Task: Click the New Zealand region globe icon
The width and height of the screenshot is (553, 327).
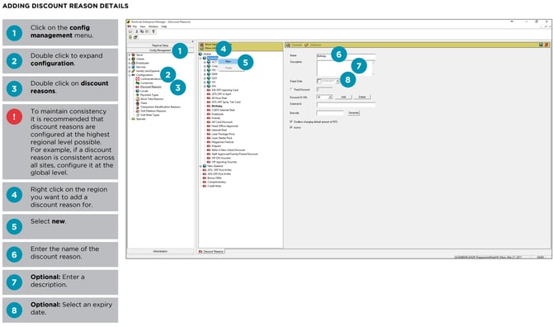Action: pyautogui.click(x=205, y=166)
